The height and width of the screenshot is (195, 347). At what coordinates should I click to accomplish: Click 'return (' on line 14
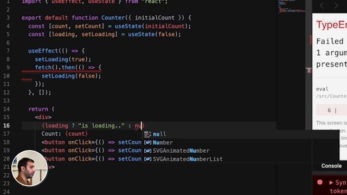41,109
